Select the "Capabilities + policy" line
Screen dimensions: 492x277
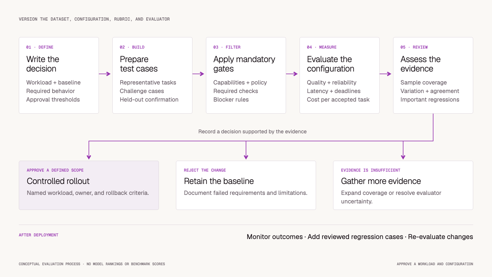click(240, 82)
